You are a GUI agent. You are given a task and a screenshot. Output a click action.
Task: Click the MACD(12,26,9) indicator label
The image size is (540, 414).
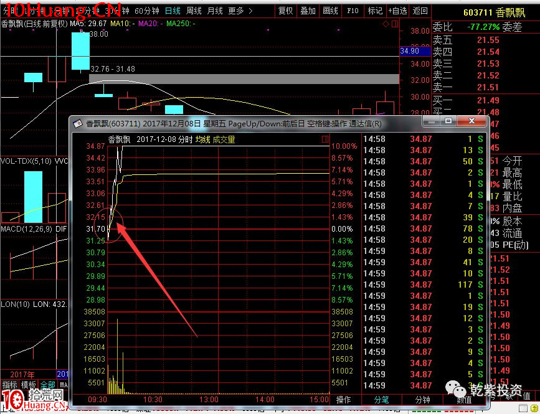click(27, 229)
